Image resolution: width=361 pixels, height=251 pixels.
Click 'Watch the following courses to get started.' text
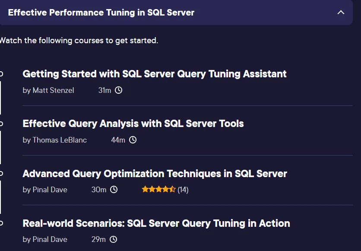pos(79,41)
